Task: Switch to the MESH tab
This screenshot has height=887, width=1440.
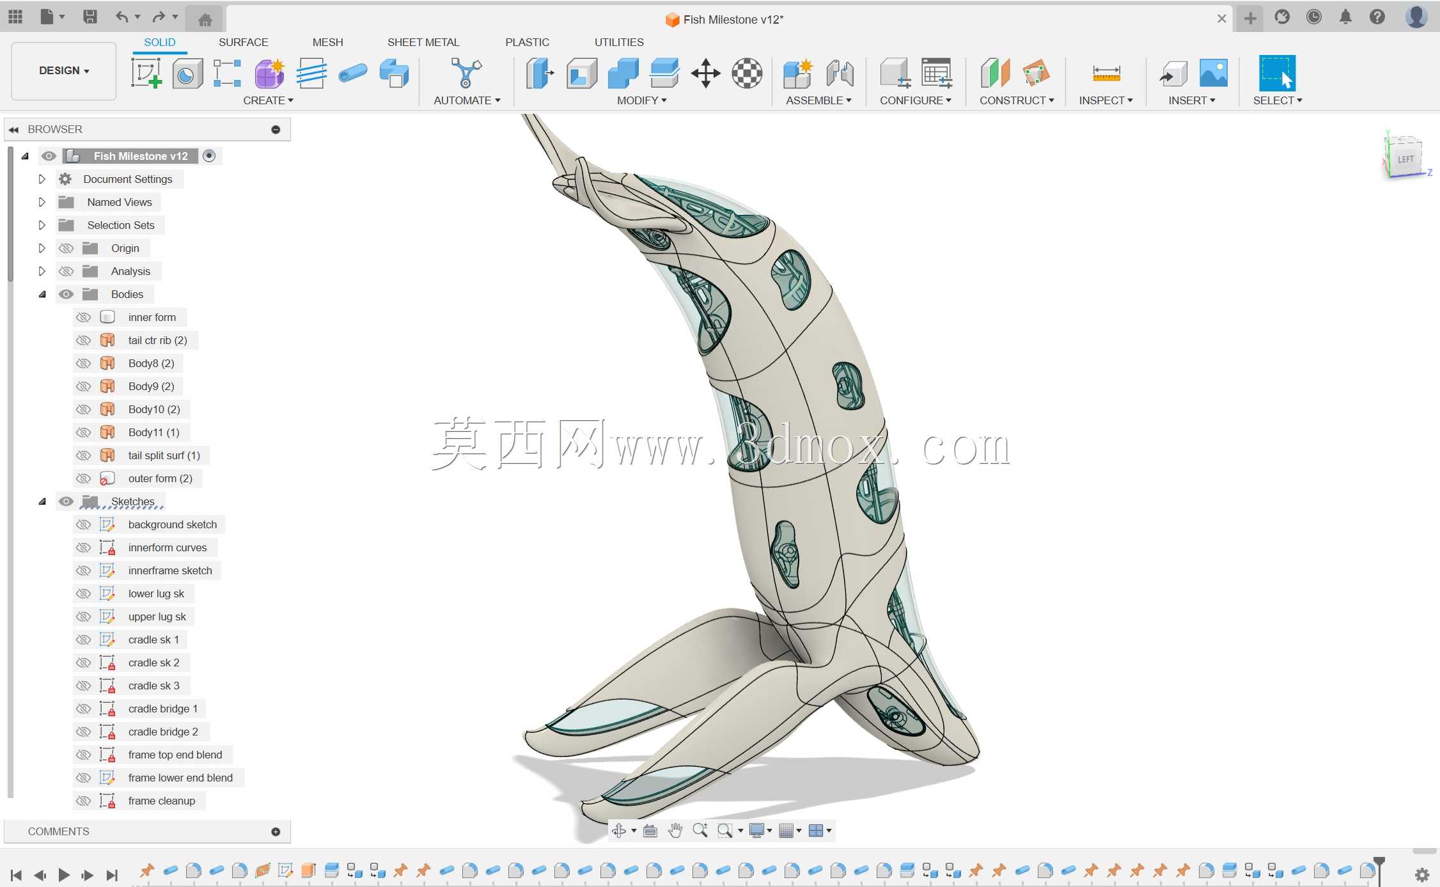Action: point(328,42)
